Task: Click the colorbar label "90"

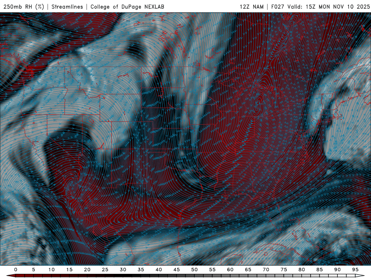Action: point(338,270)
